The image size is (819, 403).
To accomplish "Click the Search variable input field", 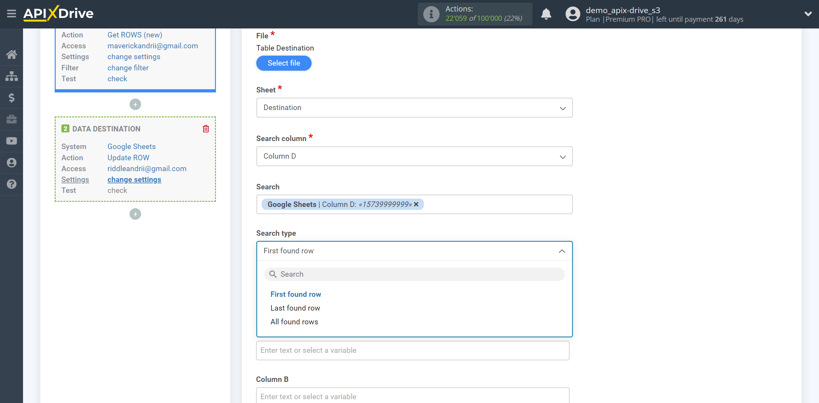I will (414, 204).
